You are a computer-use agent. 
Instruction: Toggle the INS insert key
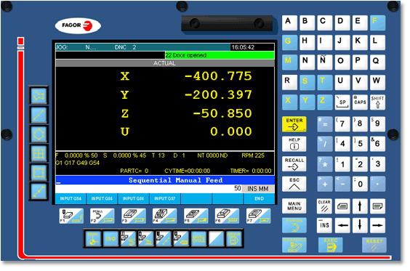coord(324,225)
